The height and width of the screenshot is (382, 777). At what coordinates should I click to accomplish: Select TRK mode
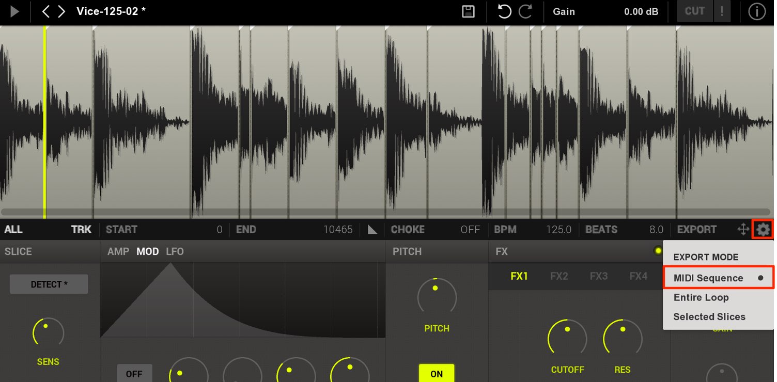click(x=81, y=230)
